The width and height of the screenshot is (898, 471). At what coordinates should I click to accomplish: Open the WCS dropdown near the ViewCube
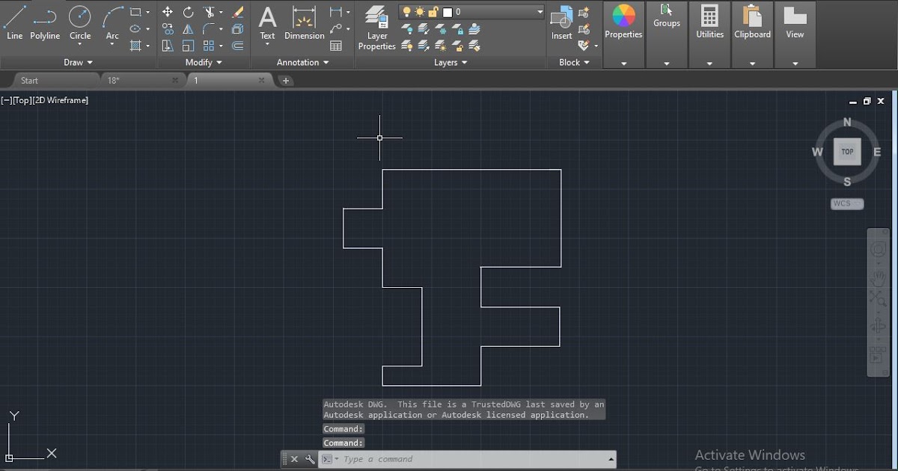point(846,203)
